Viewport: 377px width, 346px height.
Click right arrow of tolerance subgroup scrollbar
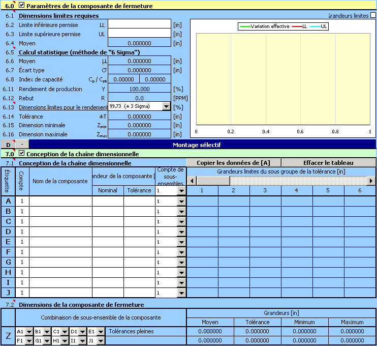click(x=371, y=181)
